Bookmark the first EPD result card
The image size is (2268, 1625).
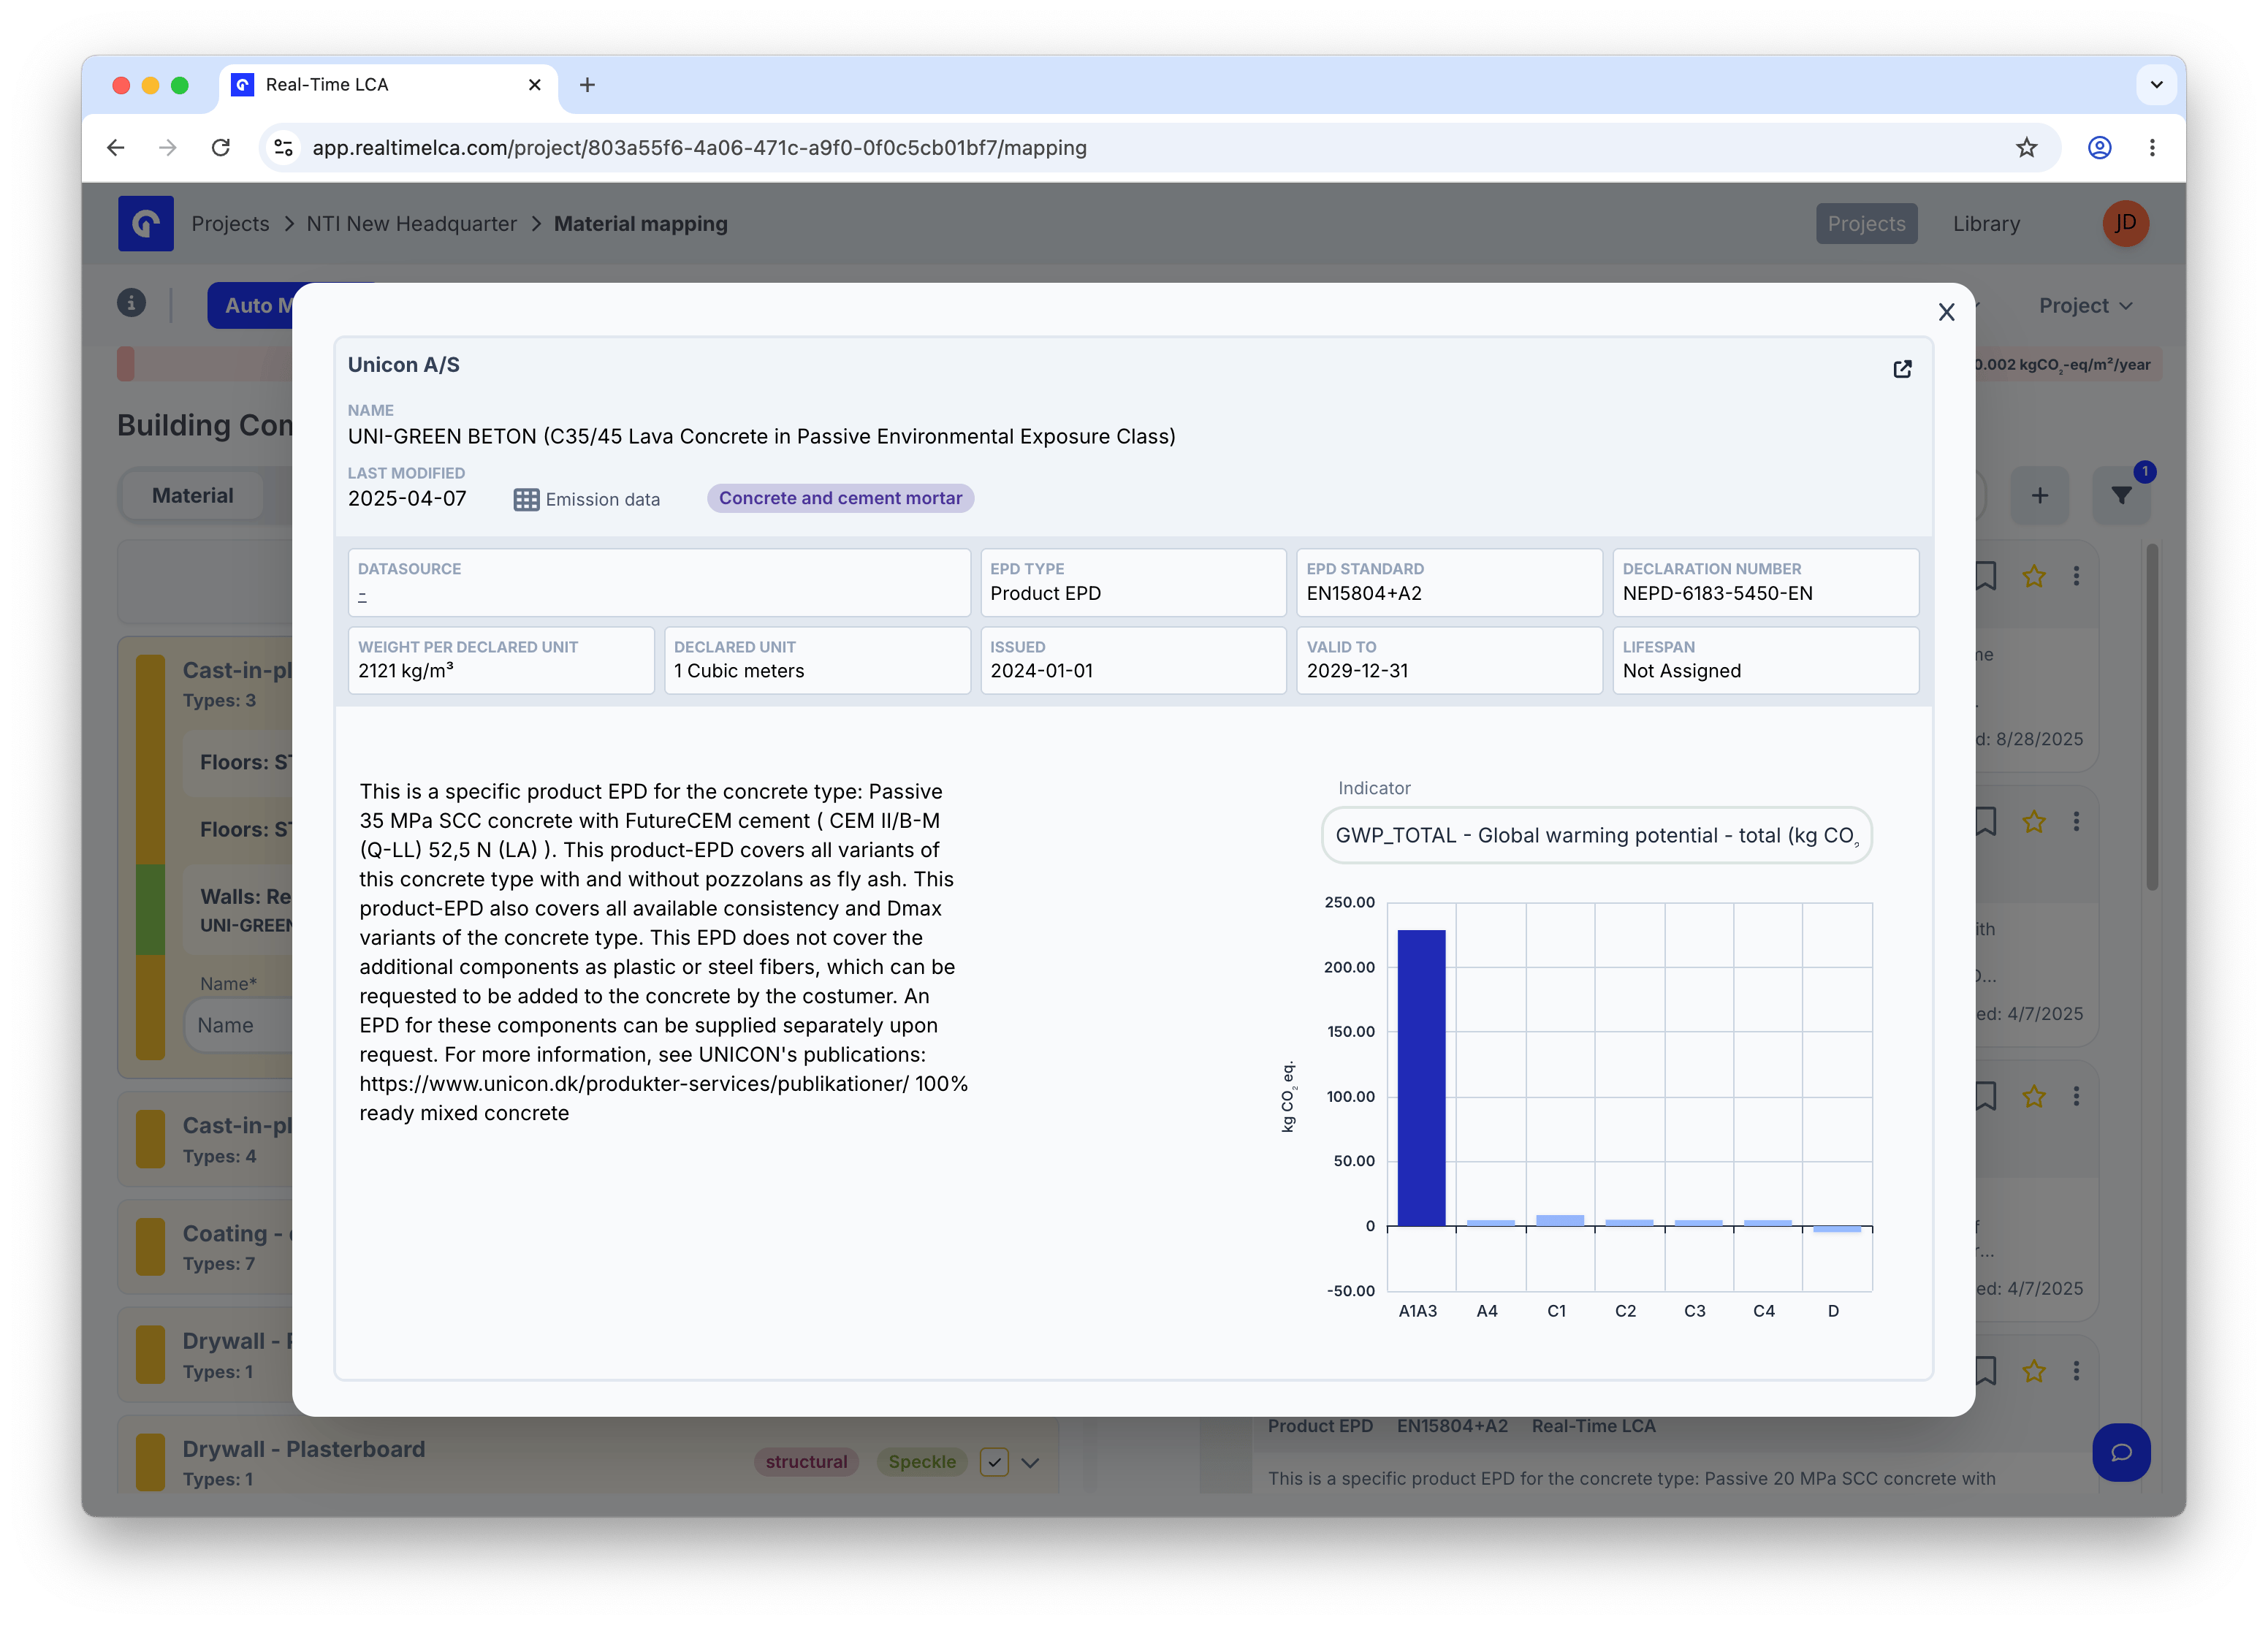[1985, 576]
